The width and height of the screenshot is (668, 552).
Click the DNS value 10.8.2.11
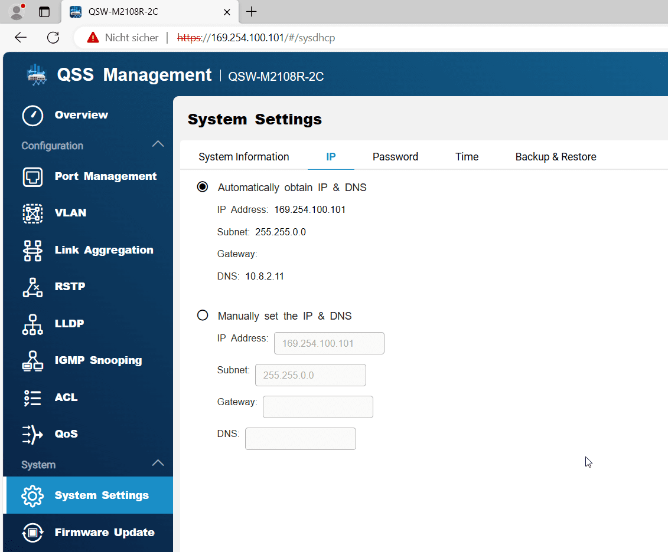(x=265, y=276)
